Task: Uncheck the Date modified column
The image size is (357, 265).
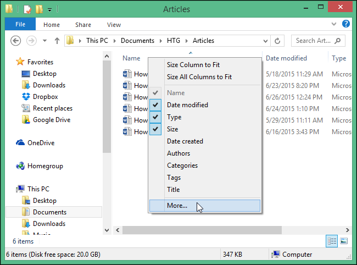Action: (x=205, y=105)
